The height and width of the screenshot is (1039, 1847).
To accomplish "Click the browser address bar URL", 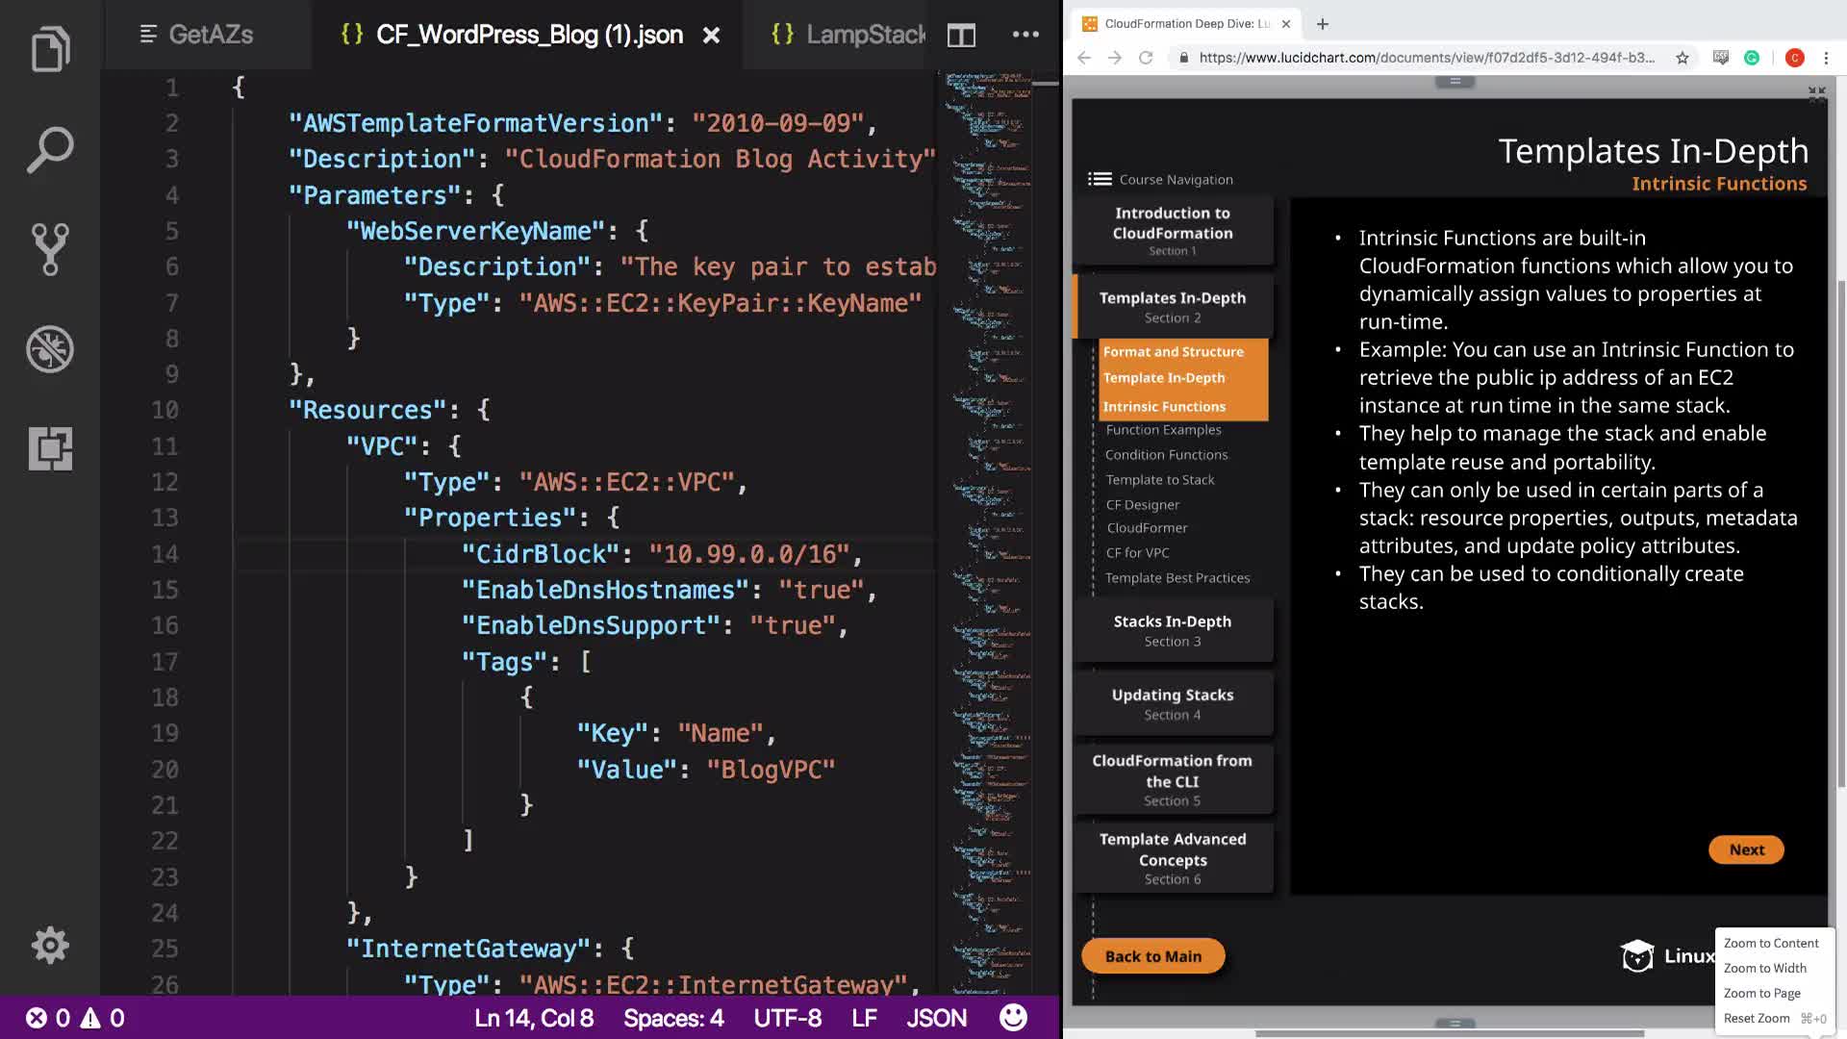I will tap(1426, 58).
